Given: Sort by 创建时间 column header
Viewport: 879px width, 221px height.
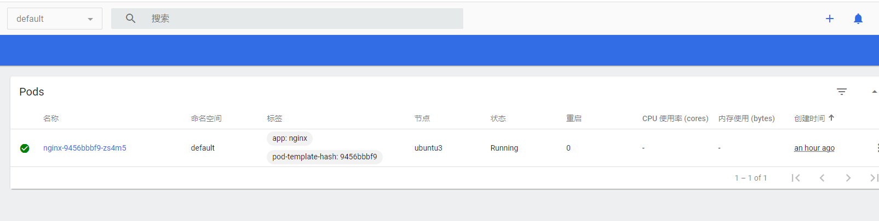Looking at the screenshot, I should [809, 118].
